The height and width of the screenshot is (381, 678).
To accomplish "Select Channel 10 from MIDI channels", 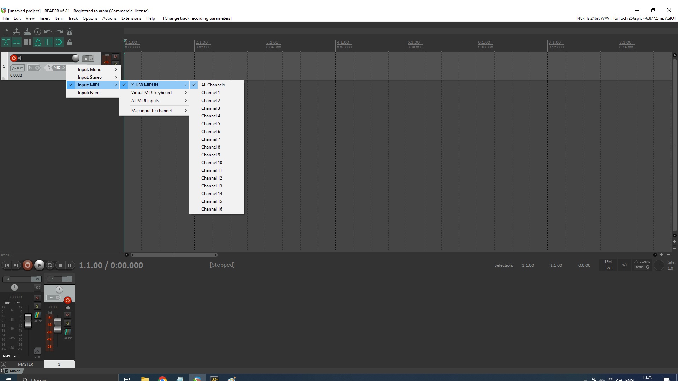I will [x=212, y=163].
